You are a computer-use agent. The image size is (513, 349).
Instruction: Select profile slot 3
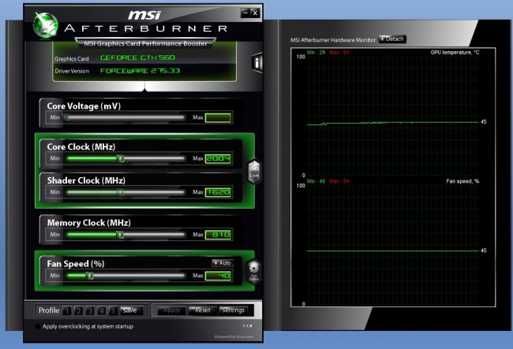(x=90, y=310)
